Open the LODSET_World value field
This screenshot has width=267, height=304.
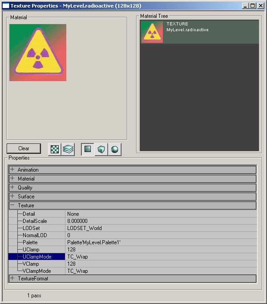(x=161, y=228)
